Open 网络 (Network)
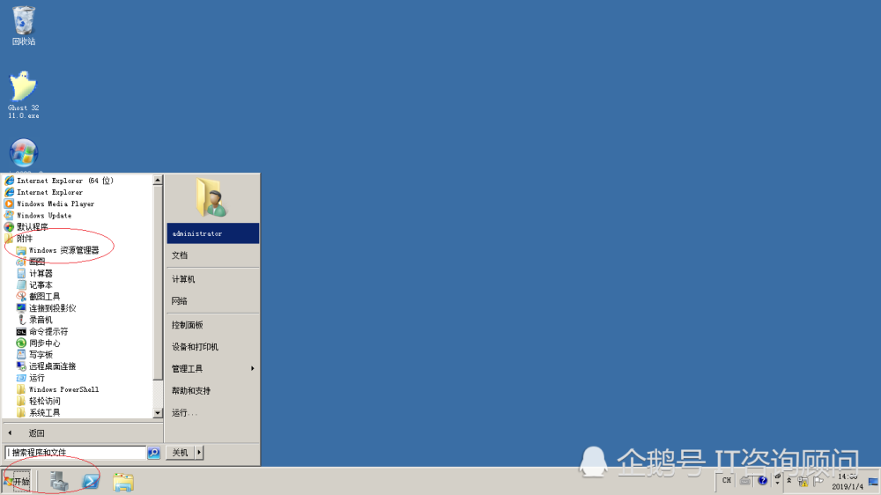Viewport: 881px width, 495px height. (213, 301)
